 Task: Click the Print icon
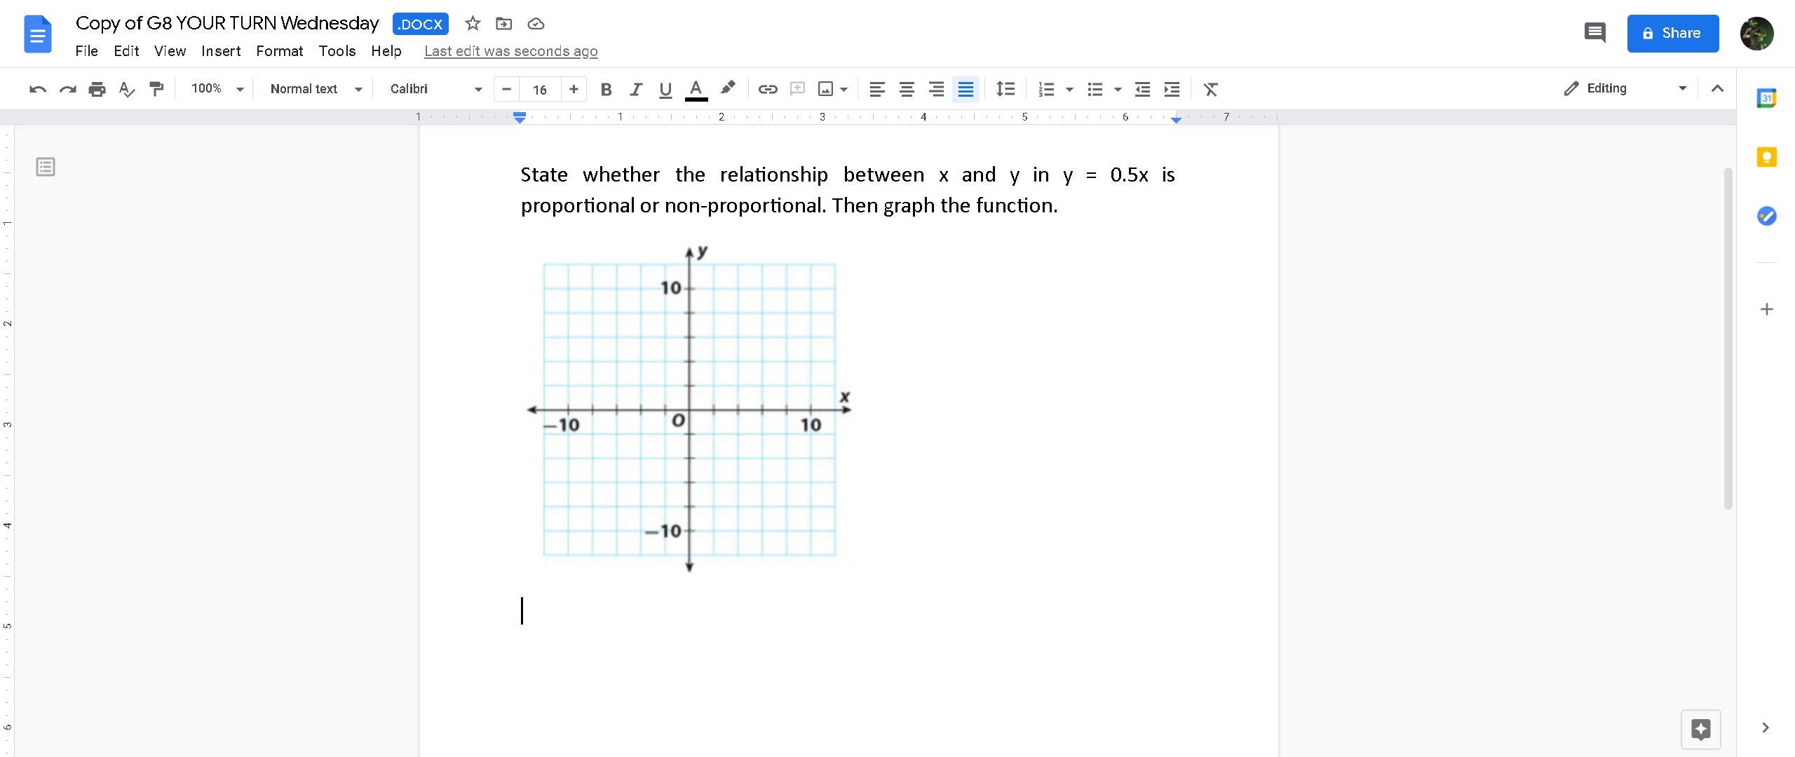(x=97, y=89)
